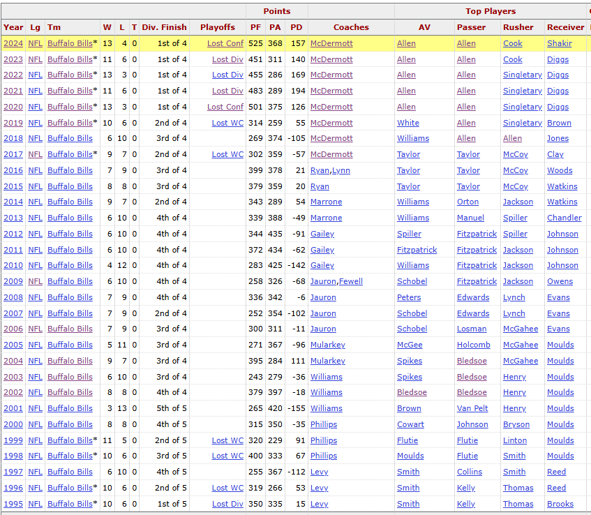Open Moulds AV link in 1998 row
This screenshot has height=515, width=591.
click(x=410, y=456)
